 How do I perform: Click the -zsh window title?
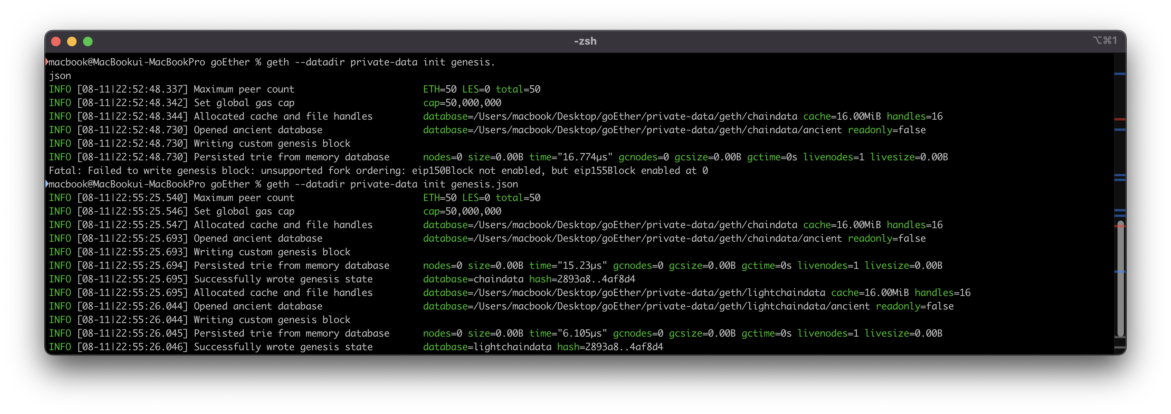tap(585, 41)
